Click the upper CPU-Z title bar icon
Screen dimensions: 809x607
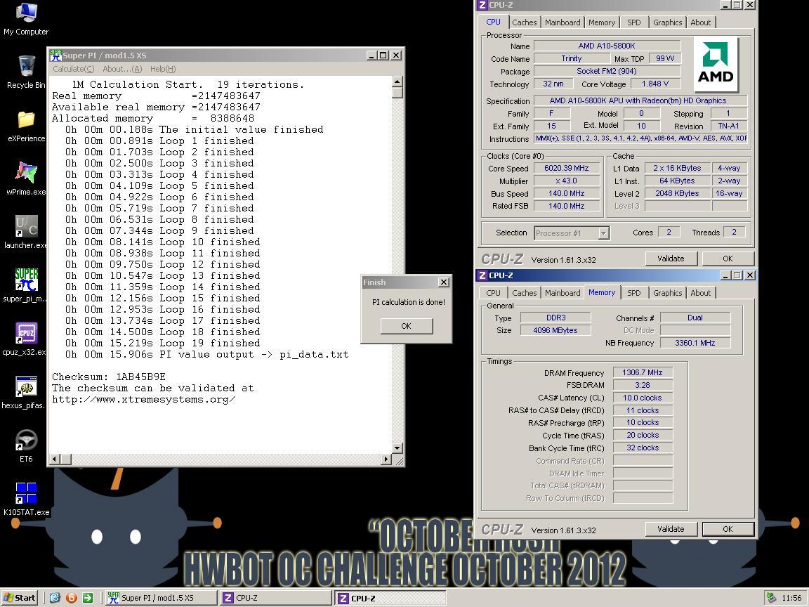[482, 5]
